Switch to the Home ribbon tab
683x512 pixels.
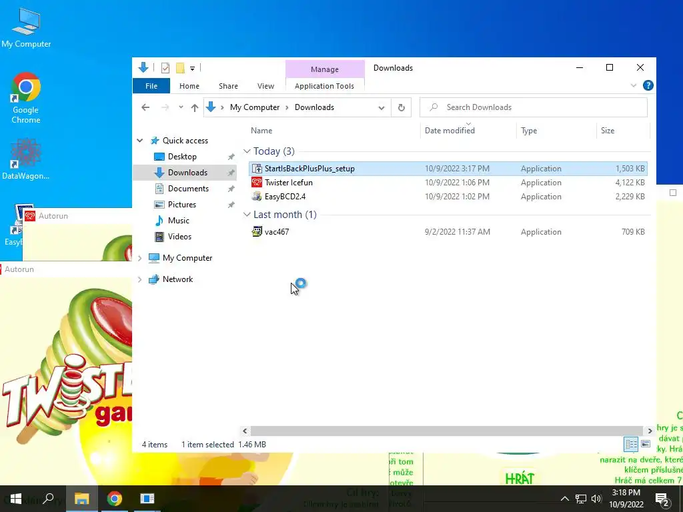coord(189,86)
